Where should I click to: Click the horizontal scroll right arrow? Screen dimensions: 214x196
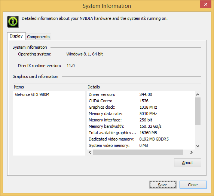coord(192,152)
